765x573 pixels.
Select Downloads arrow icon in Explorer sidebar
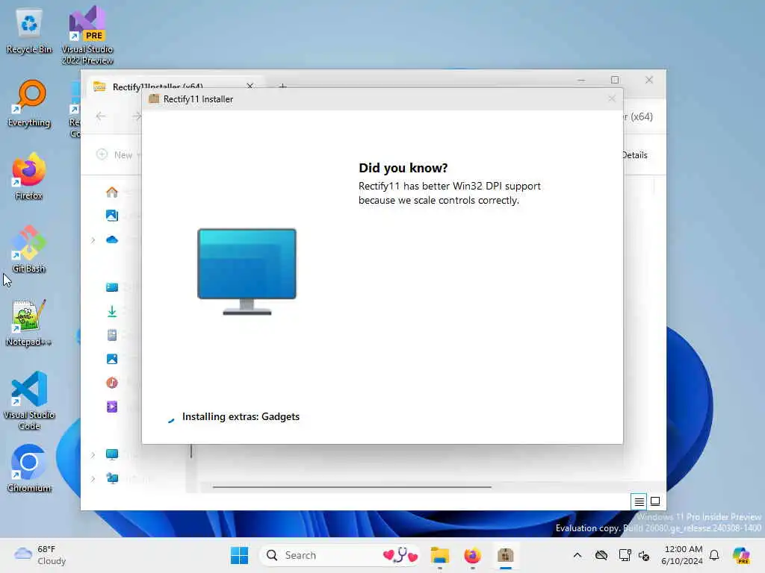click(x=112, y=311)
